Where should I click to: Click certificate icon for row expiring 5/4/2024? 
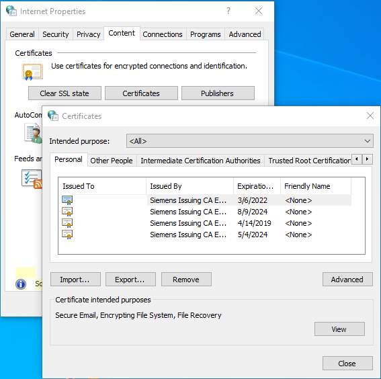(67, 235)
